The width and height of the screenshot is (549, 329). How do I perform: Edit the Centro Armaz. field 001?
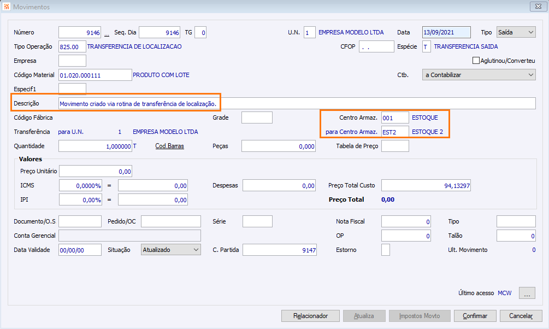pos(395,117)
